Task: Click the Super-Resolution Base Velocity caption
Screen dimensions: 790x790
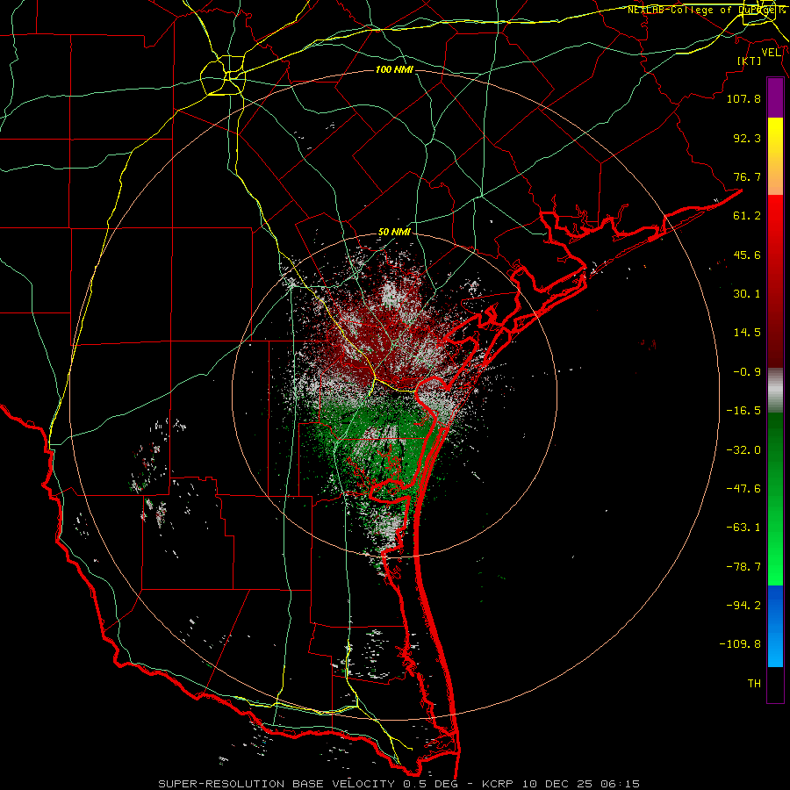Action: click(x=399, y=784)
